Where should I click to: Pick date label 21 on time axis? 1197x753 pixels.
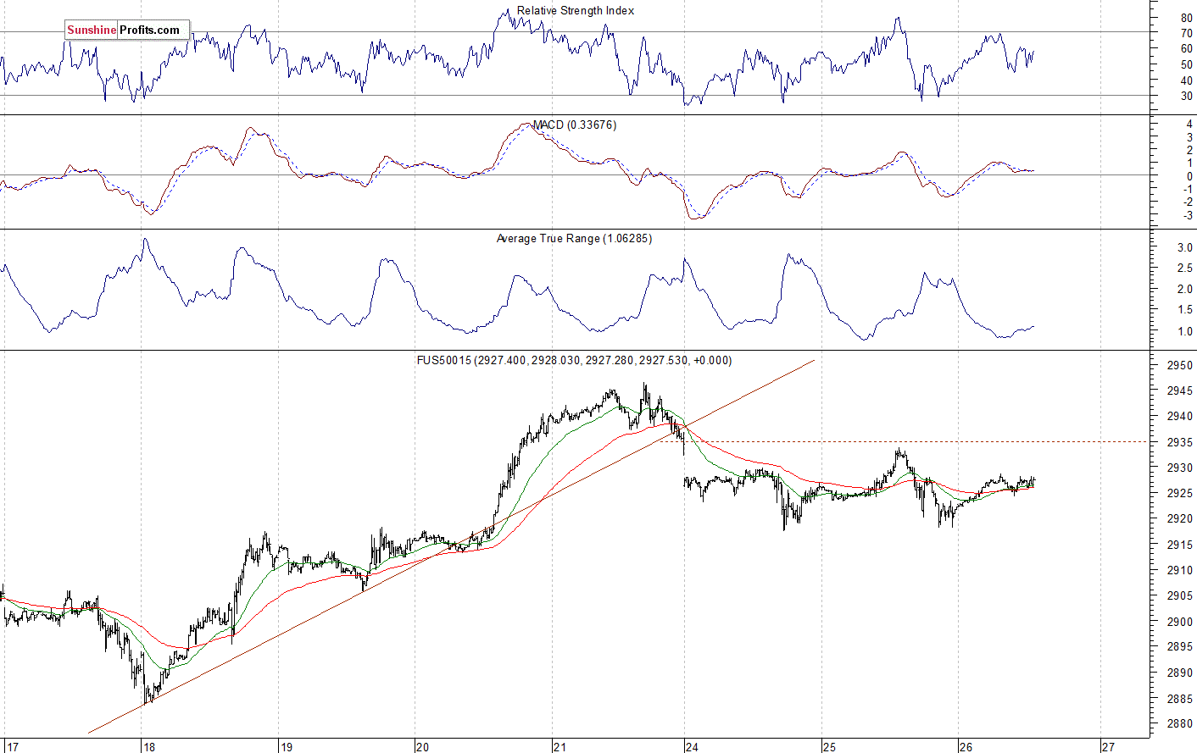(x=560, y=747)
